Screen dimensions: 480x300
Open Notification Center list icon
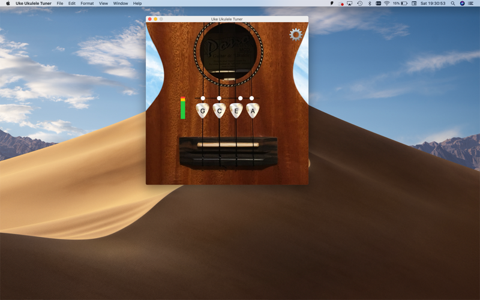tap(471, 4)
